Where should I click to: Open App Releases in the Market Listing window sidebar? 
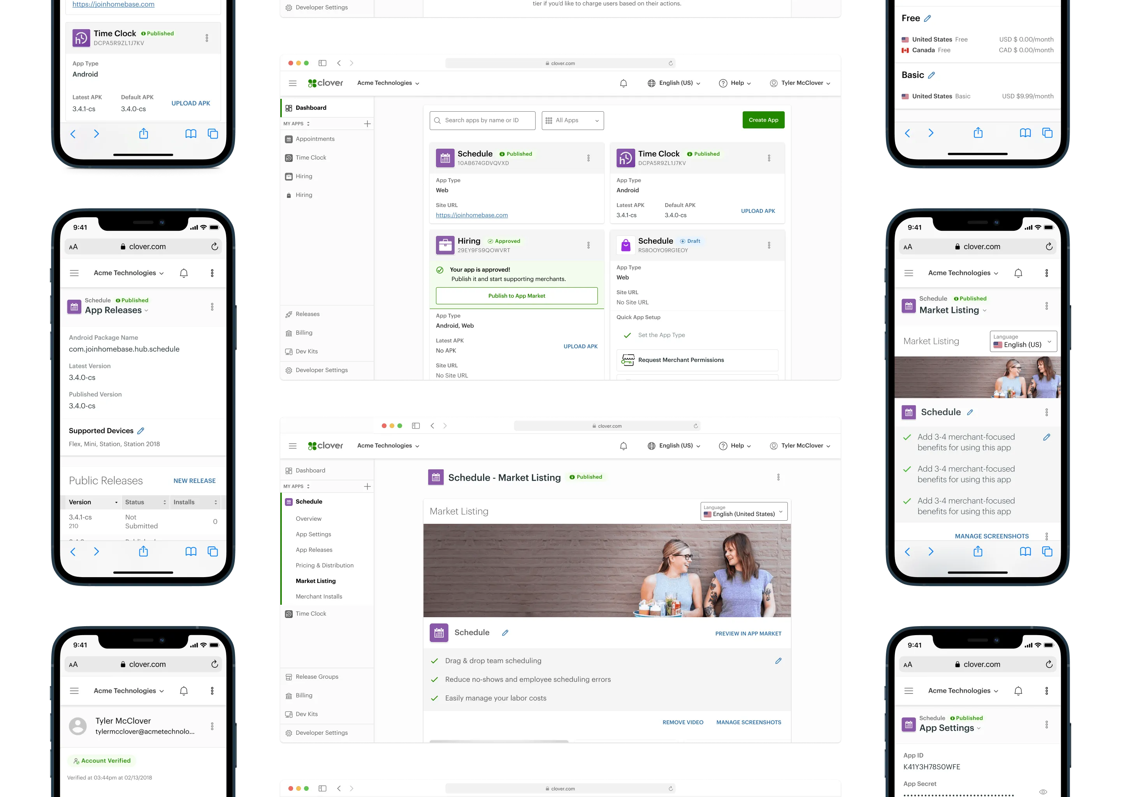(x=314, y=549)
